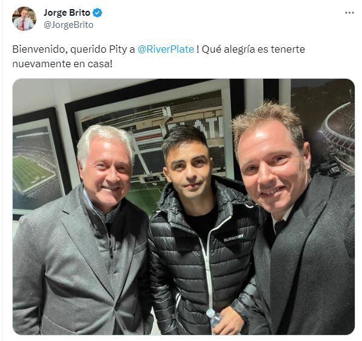
Task: Click the phrase 'Qué alegría es tenerte'
Action: [x=253, y=49]
